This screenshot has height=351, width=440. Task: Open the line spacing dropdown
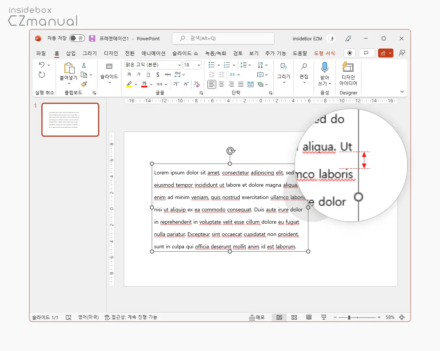click(245, 65)
